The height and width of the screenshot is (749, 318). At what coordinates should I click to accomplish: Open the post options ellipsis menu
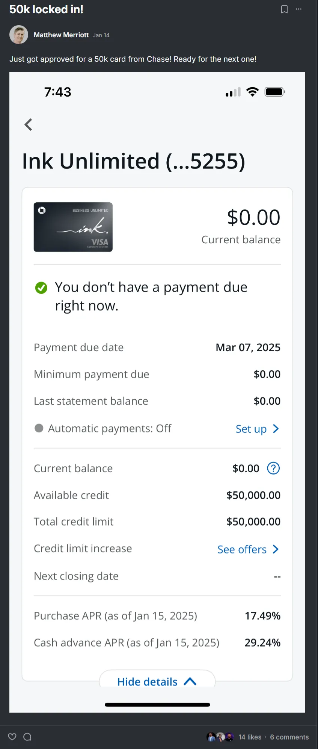coord(299,9)
